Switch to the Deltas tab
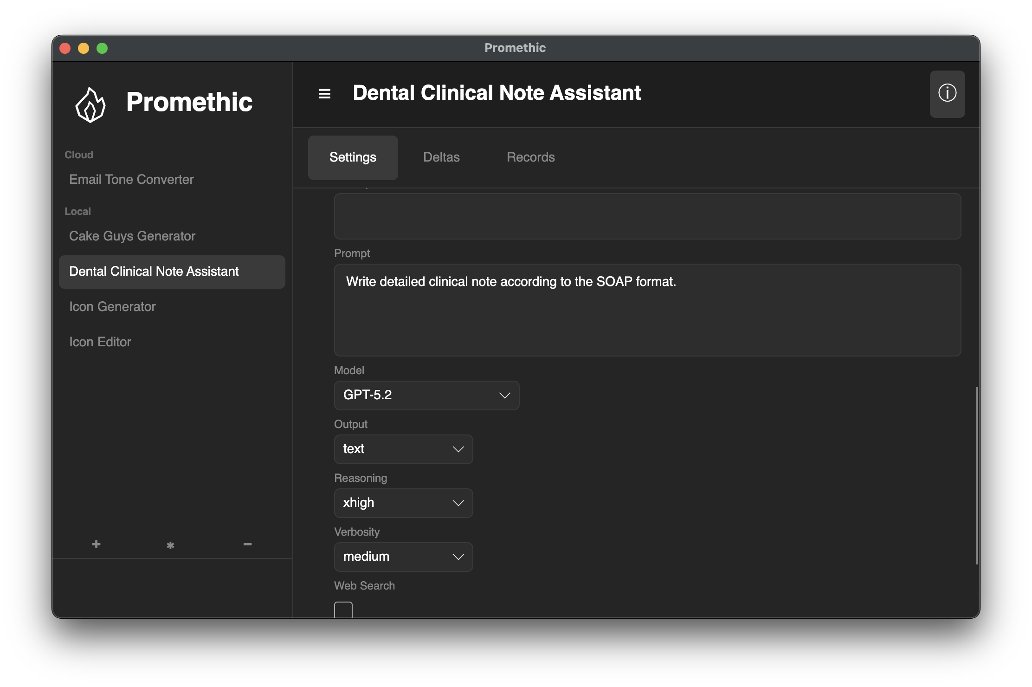 pos(441,157)
